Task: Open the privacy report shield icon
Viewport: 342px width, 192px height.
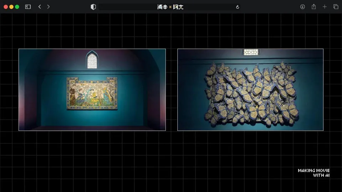Action: [x=93, y=7]
